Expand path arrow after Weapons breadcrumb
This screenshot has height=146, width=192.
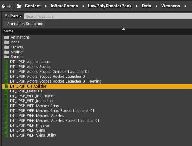coord(185,6)
